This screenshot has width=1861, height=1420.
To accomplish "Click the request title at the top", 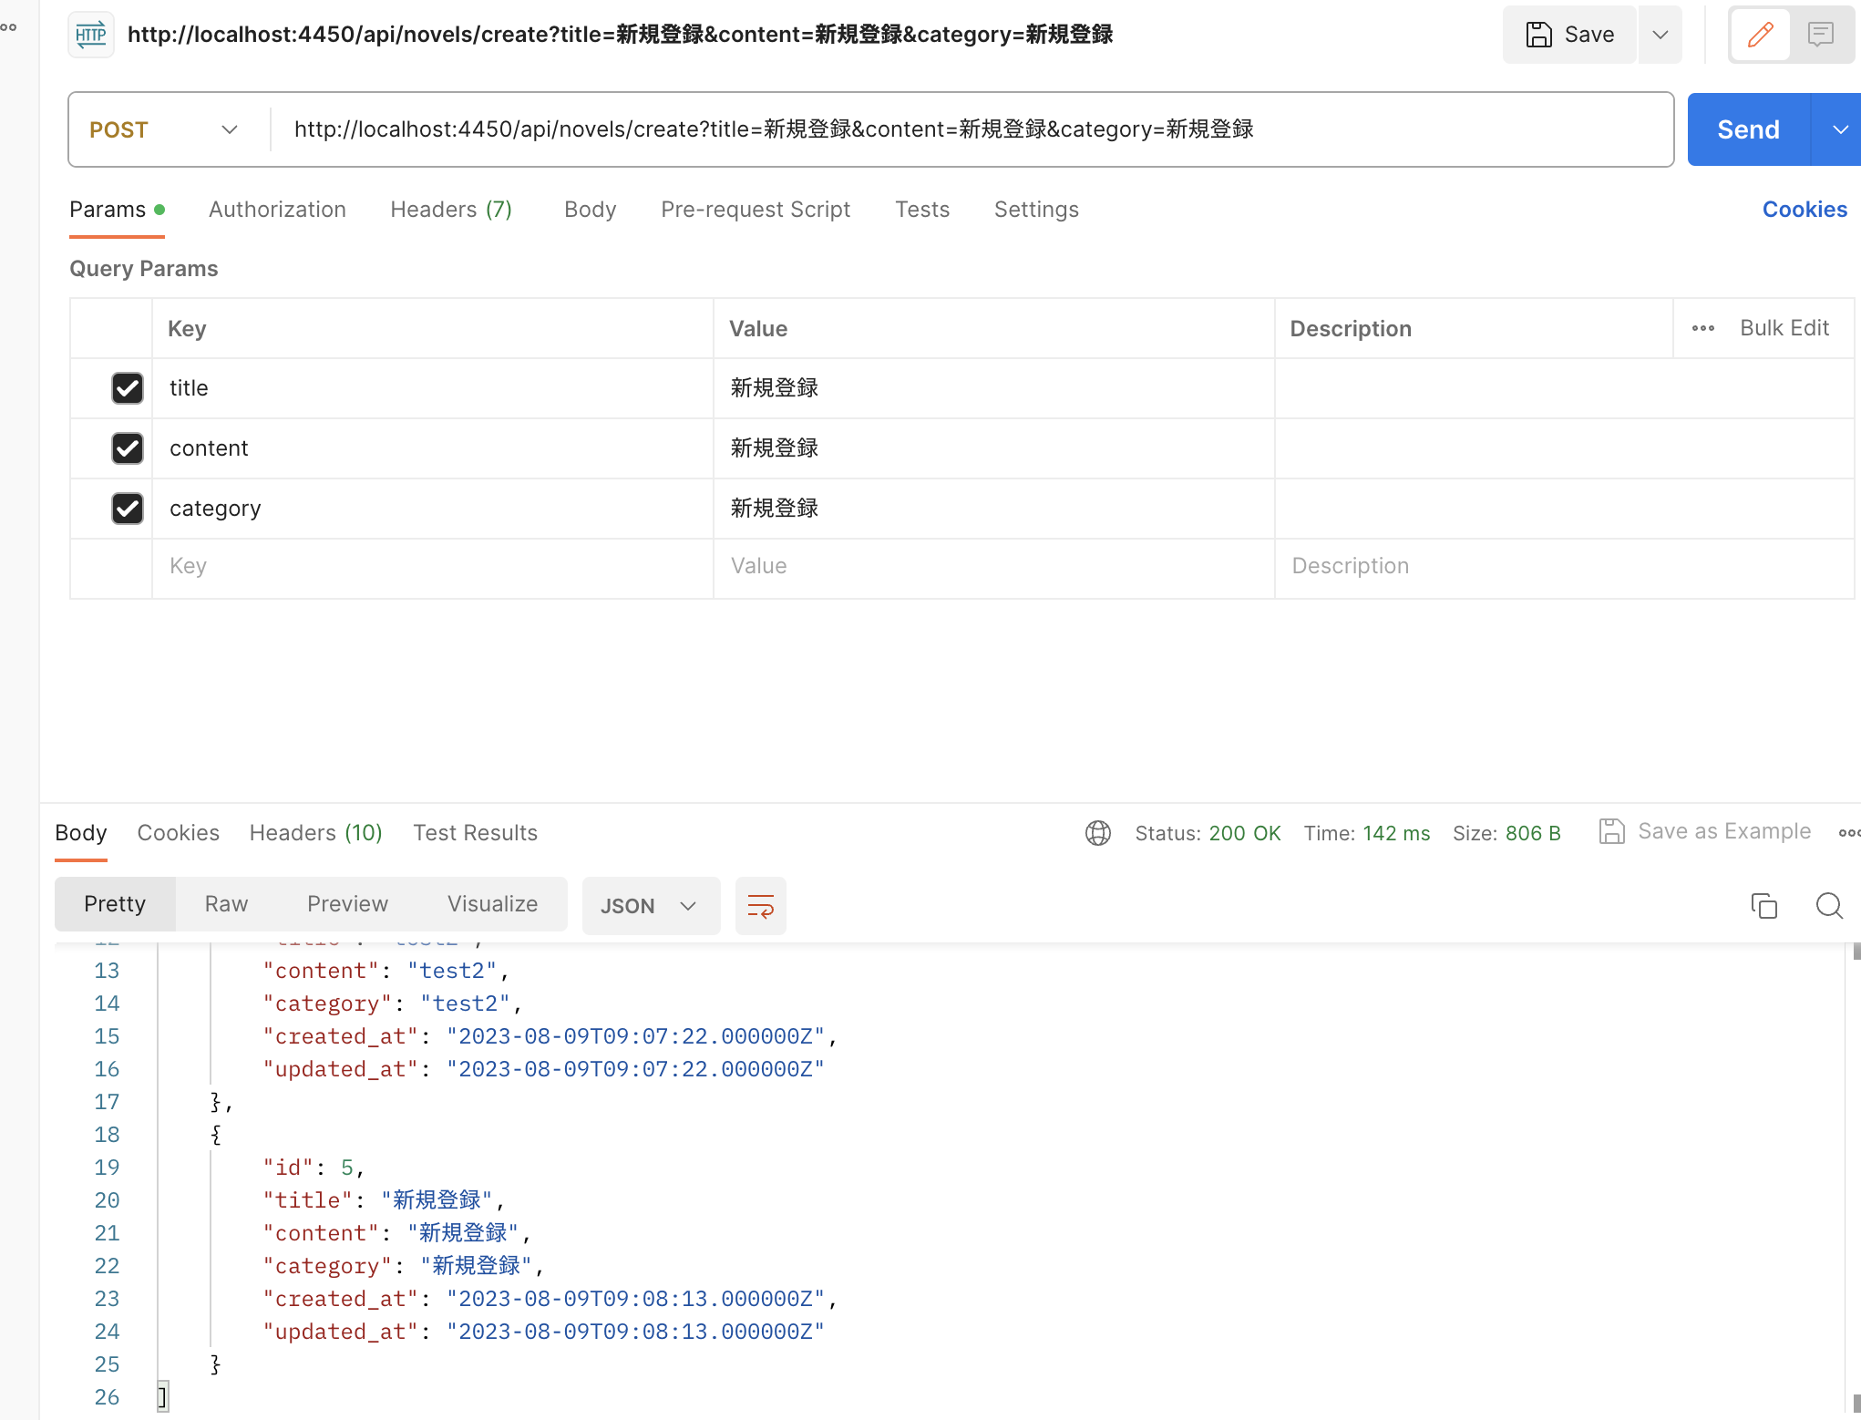I will (x=620, y=35).
